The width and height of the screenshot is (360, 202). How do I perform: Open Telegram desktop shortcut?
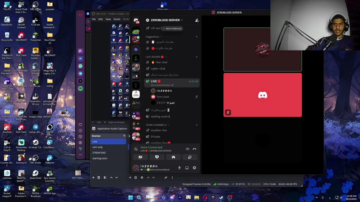click(50, 159)
